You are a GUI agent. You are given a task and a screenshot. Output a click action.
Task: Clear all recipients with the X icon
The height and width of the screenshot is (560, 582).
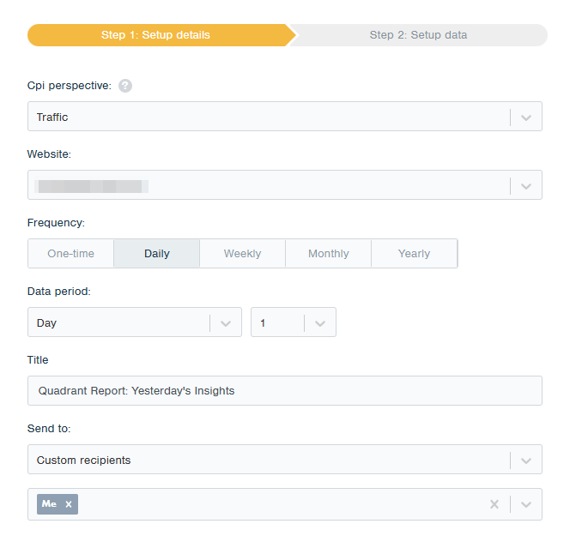tap(494, 504)
